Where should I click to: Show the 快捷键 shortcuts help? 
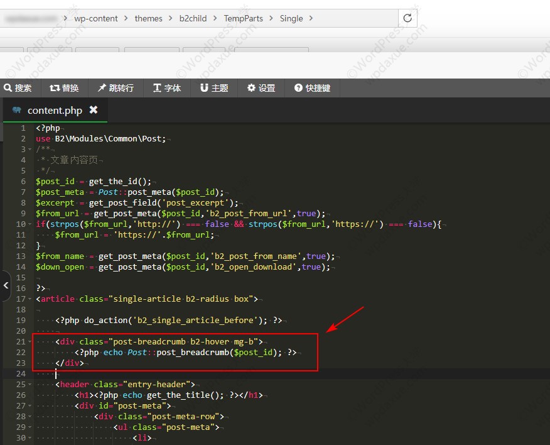point(312,88)
